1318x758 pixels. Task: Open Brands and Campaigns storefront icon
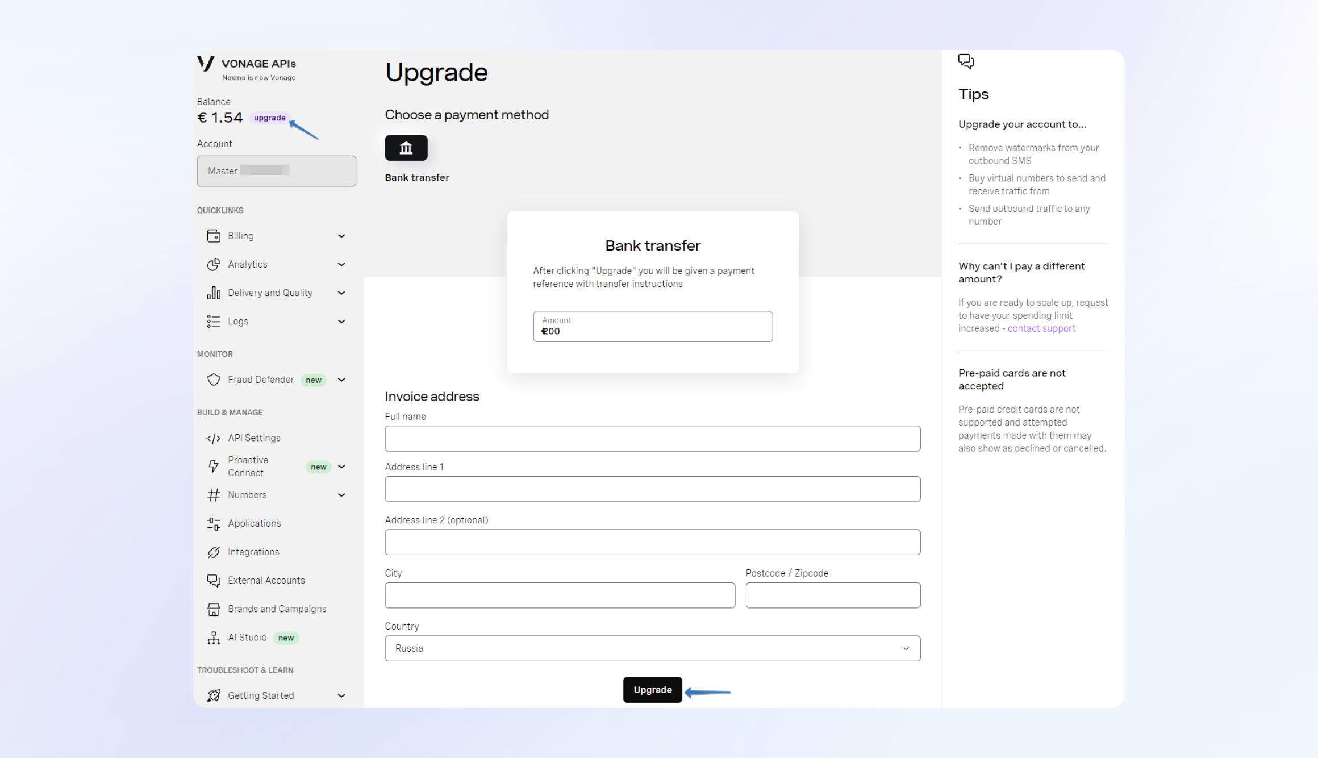pyautogui.click(x=214, y=609)
